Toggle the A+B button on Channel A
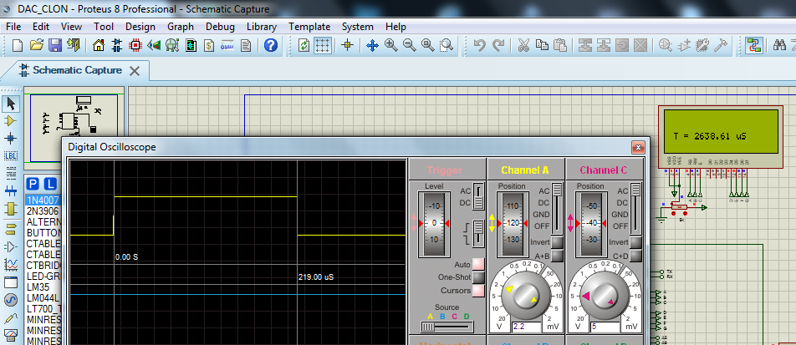The image size is (796, 345). [557, 256]
